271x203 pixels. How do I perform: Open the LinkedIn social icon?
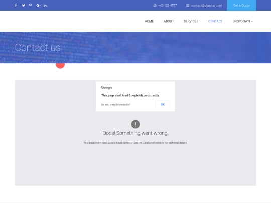point(45,5)
